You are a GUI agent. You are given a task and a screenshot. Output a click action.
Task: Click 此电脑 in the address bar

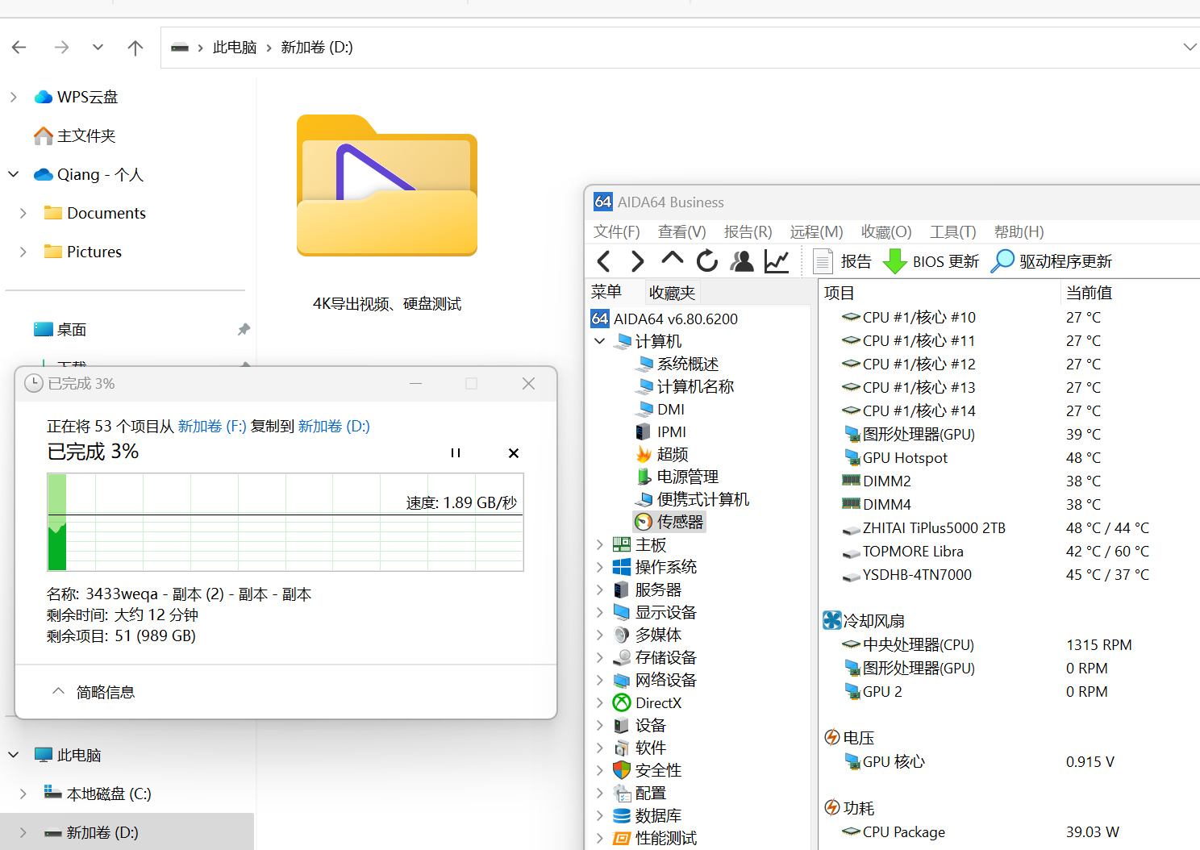click(x=235, y=48)
